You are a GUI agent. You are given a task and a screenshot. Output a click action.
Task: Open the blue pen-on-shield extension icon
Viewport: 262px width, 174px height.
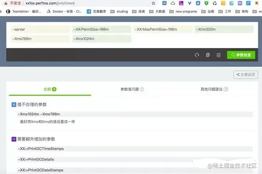[198, 3]
